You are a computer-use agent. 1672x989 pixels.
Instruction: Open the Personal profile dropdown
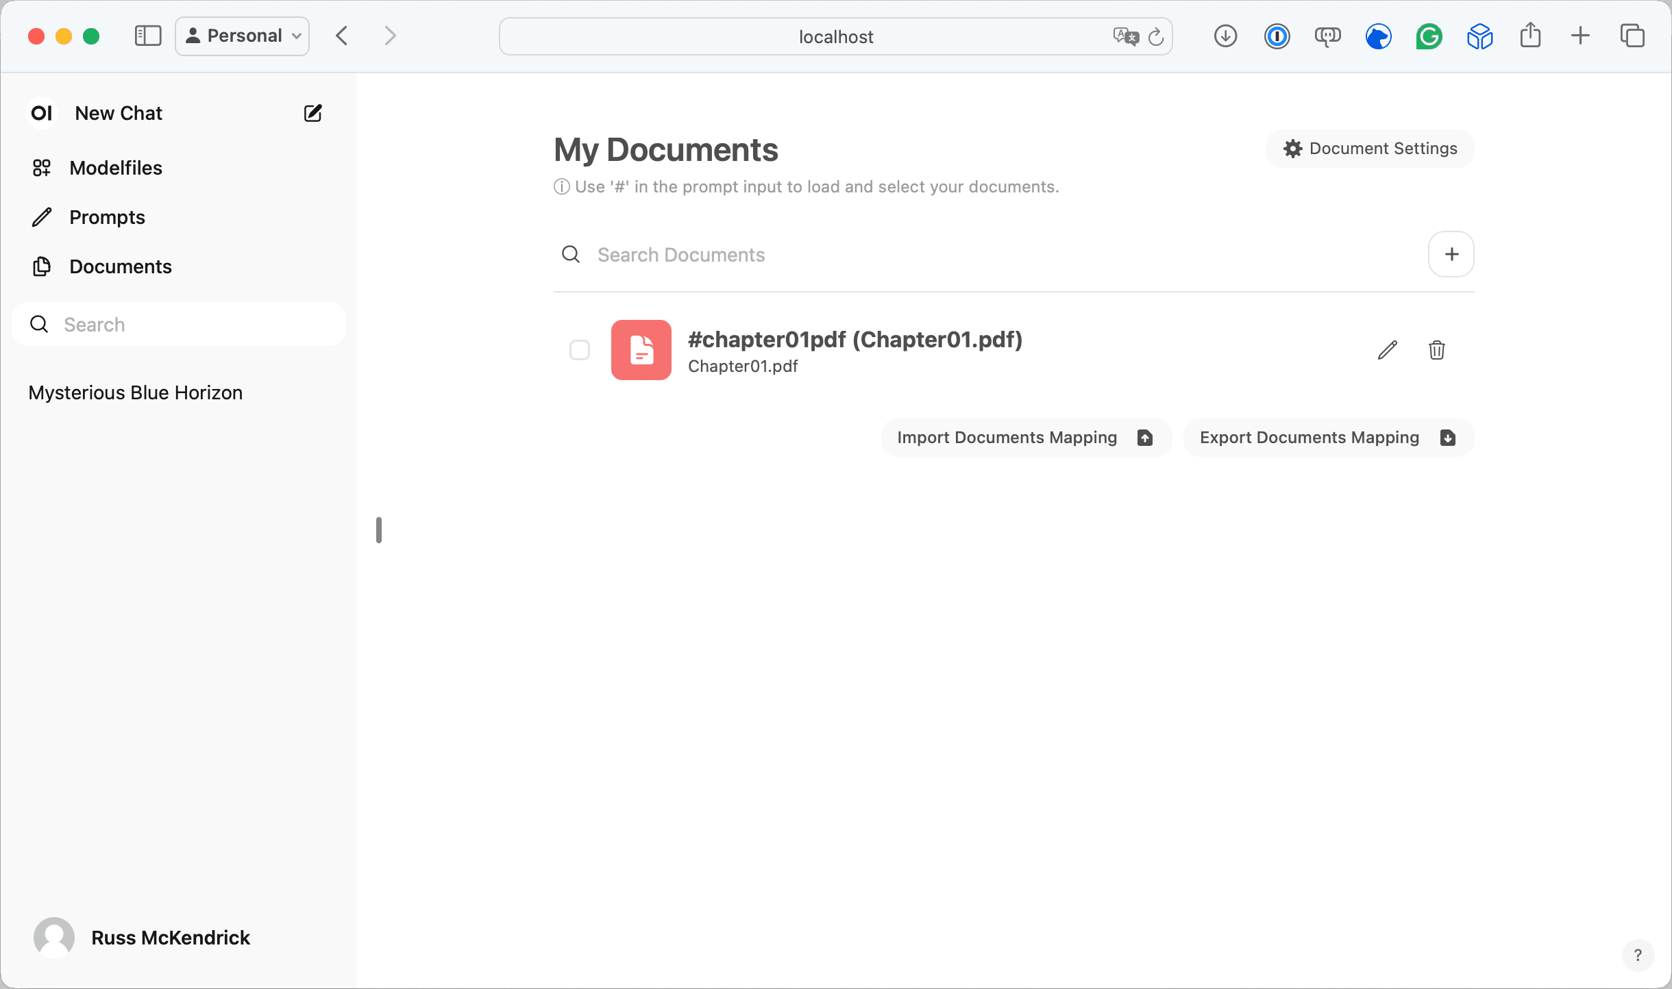[243, 36]
